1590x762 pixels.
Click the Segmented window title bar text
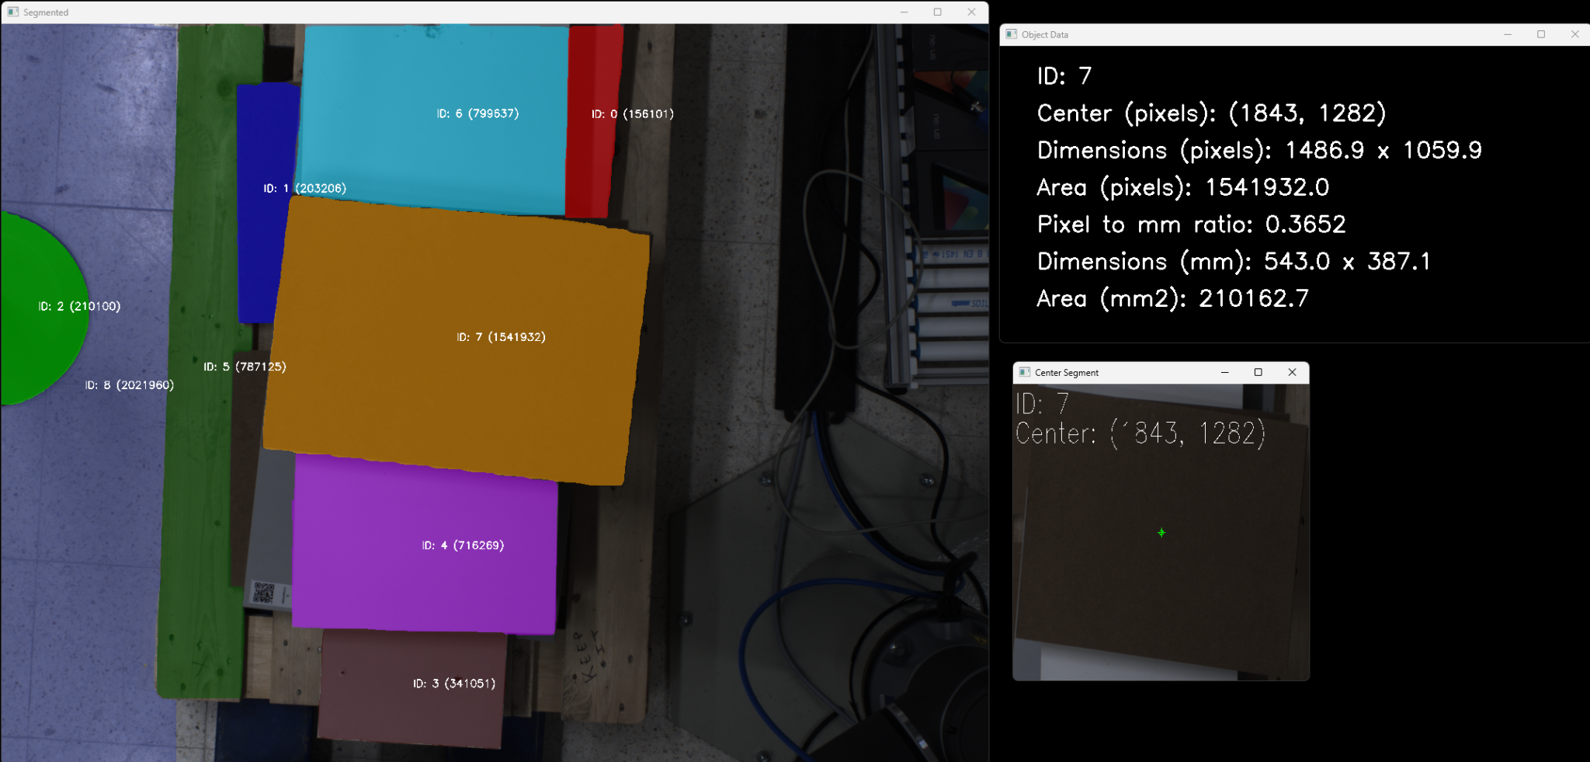click(x=46, y=12)
